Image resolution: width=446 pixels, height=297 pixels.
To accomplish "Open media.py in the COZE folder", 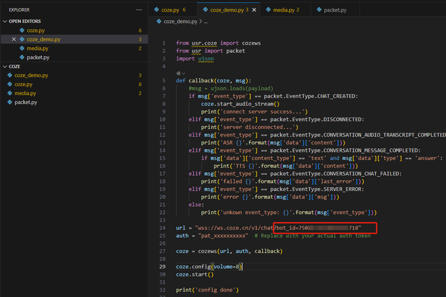I will click(x=25, y=93).
